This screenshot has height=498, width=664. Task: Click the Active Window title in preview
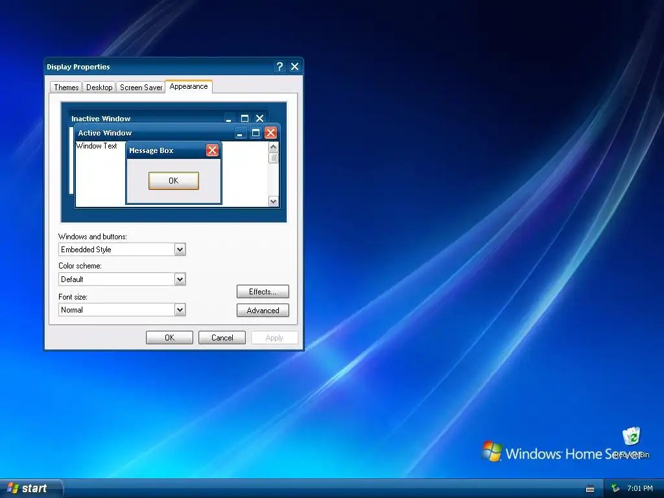(105, 133)
